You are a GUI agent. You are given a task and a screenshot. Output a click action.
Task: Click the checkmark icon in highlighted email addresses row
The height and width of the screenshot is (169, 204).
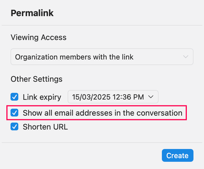pyautogui.click(x=14, y=113)
